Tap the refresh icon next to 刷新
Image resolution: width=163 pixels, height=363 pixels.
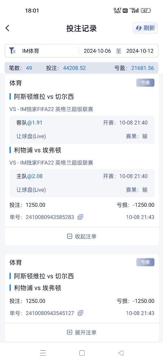[138, 28]
